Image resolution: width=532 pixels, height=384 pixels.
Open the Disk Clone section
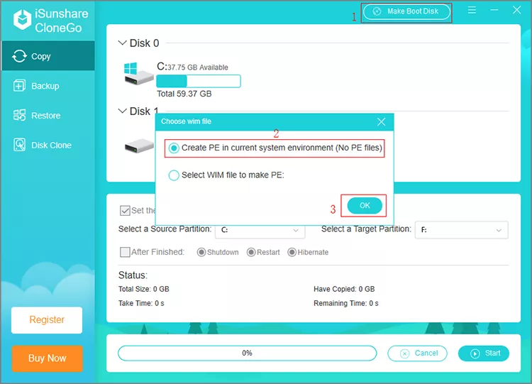click(x=48, y=146)
